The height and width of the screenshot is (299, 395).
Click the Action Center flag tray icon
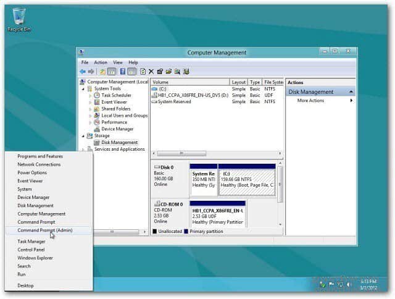[331, 284]
